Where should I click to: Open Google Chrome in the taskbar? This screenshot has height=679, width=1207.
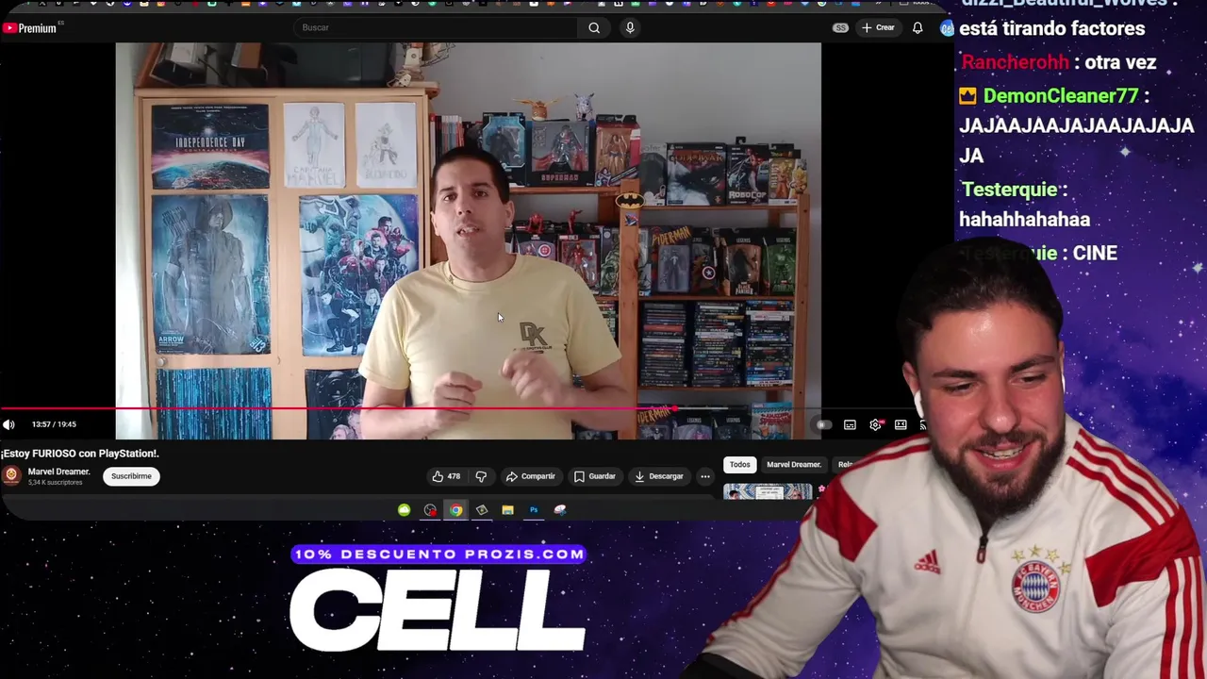click(x=455, y=510)
